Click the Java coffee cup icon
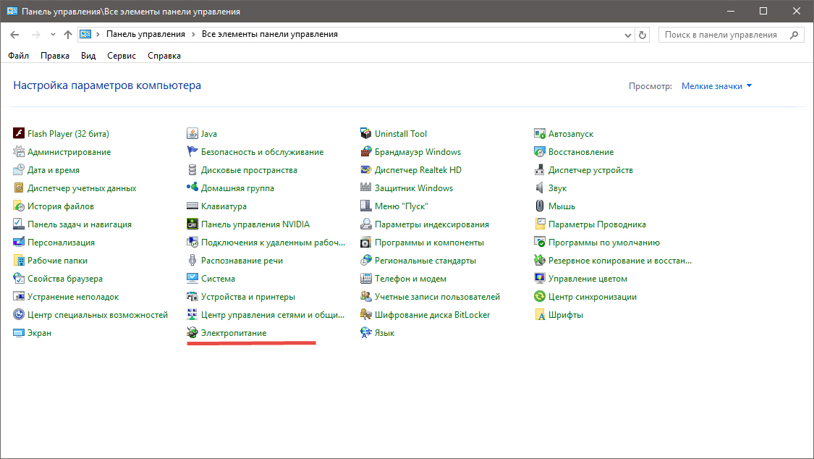This screenshot has width=814, height=459. [192, 133]
